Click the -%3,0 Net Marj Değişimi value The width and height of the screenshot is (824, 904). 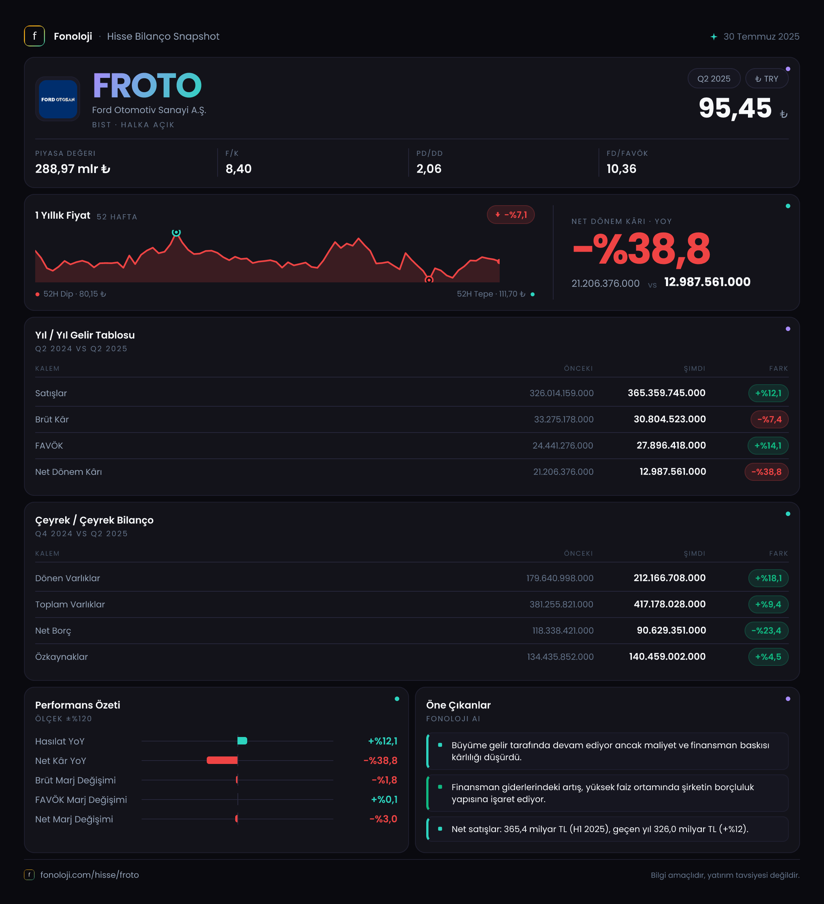tap(384, 819)
